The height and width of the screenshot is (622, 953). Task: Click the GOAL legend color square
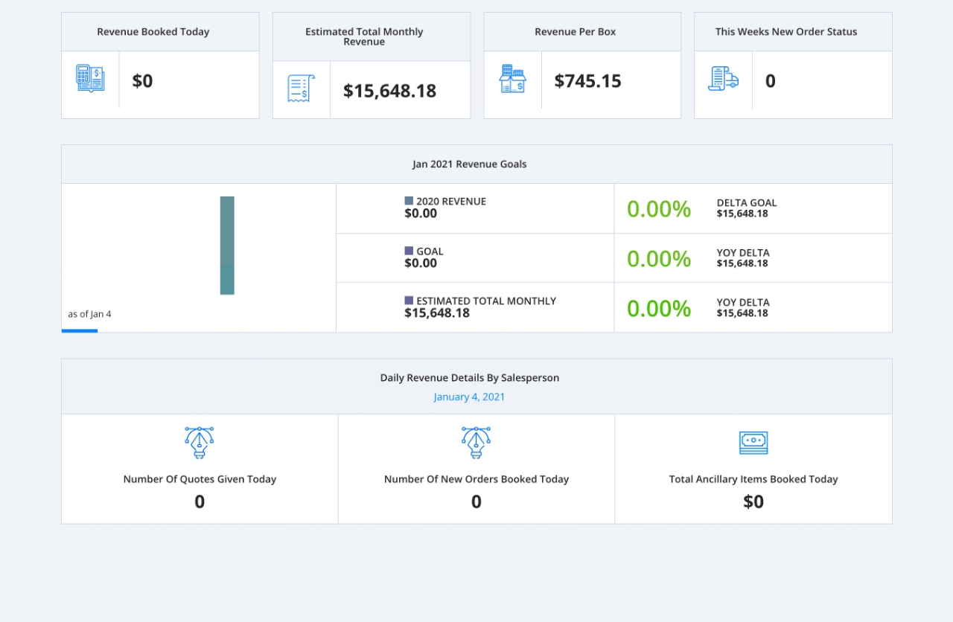coord(409,251)
